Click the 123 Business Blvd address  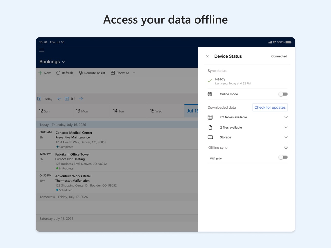click(81, 164)
